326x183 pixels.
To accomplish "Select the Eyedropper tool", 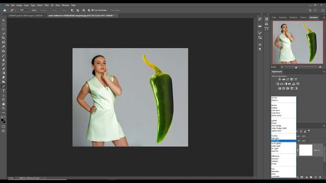I will (4, 46).
